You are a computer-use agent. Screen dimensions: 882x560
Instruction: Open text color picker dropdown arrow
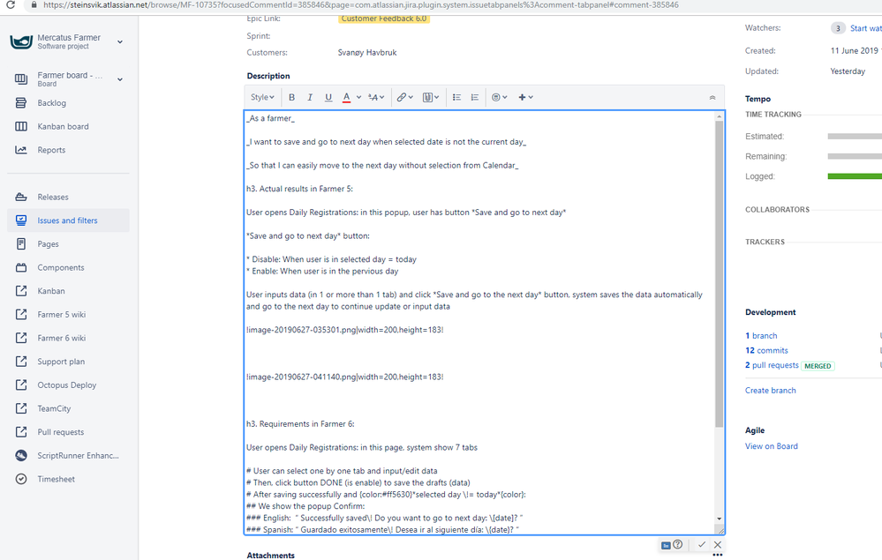tap(358, 97)
